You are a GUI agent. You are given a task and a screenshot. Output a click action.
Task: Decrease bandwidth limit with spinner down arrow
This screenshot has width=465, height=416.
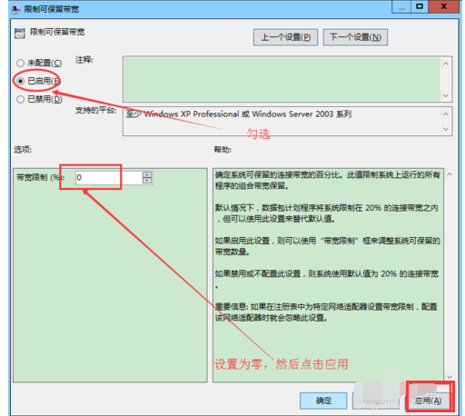147,181
